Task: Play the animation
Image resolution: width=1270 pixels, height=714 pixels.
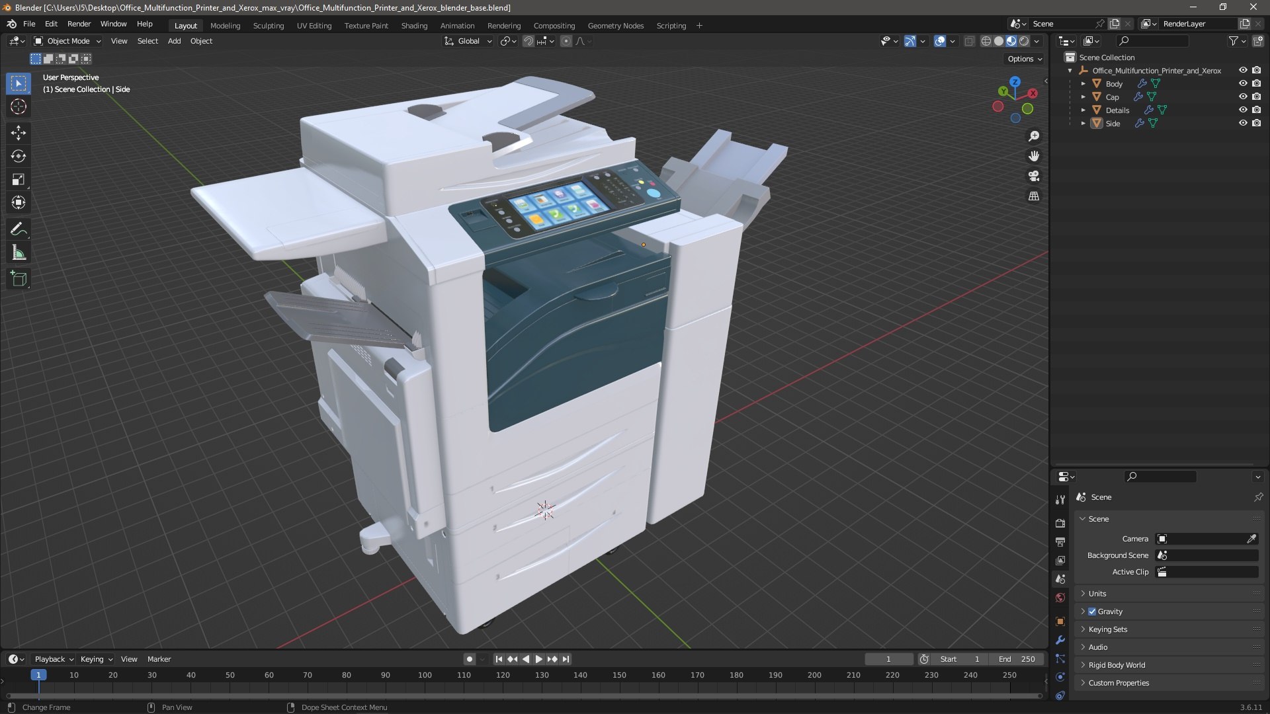Action: pos(538,659)
